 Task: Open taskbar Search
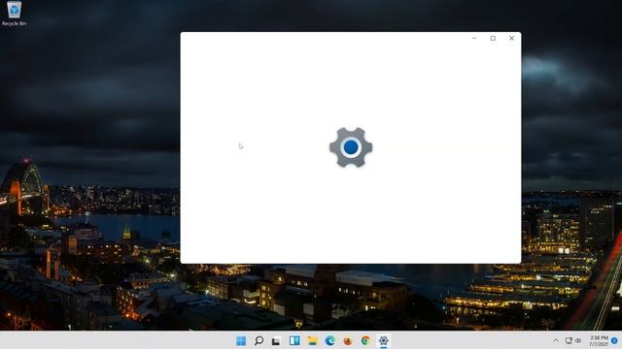pos(259,340)
